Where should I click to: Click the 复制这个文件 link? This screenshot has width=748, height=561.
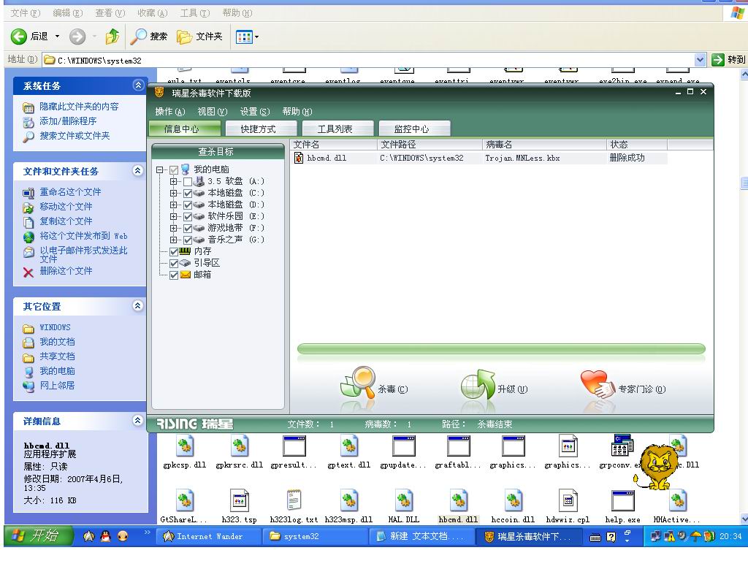pyautogui.click(x=66, y=221)
